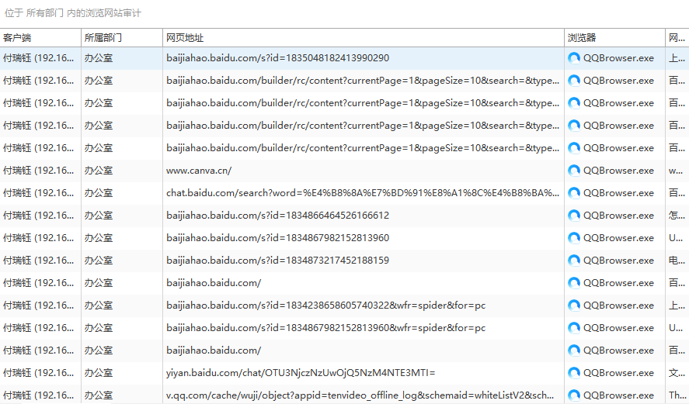
Task: Click 付瑞钰 client cell in v.qq.com row
Action: (x=39, y=395)
